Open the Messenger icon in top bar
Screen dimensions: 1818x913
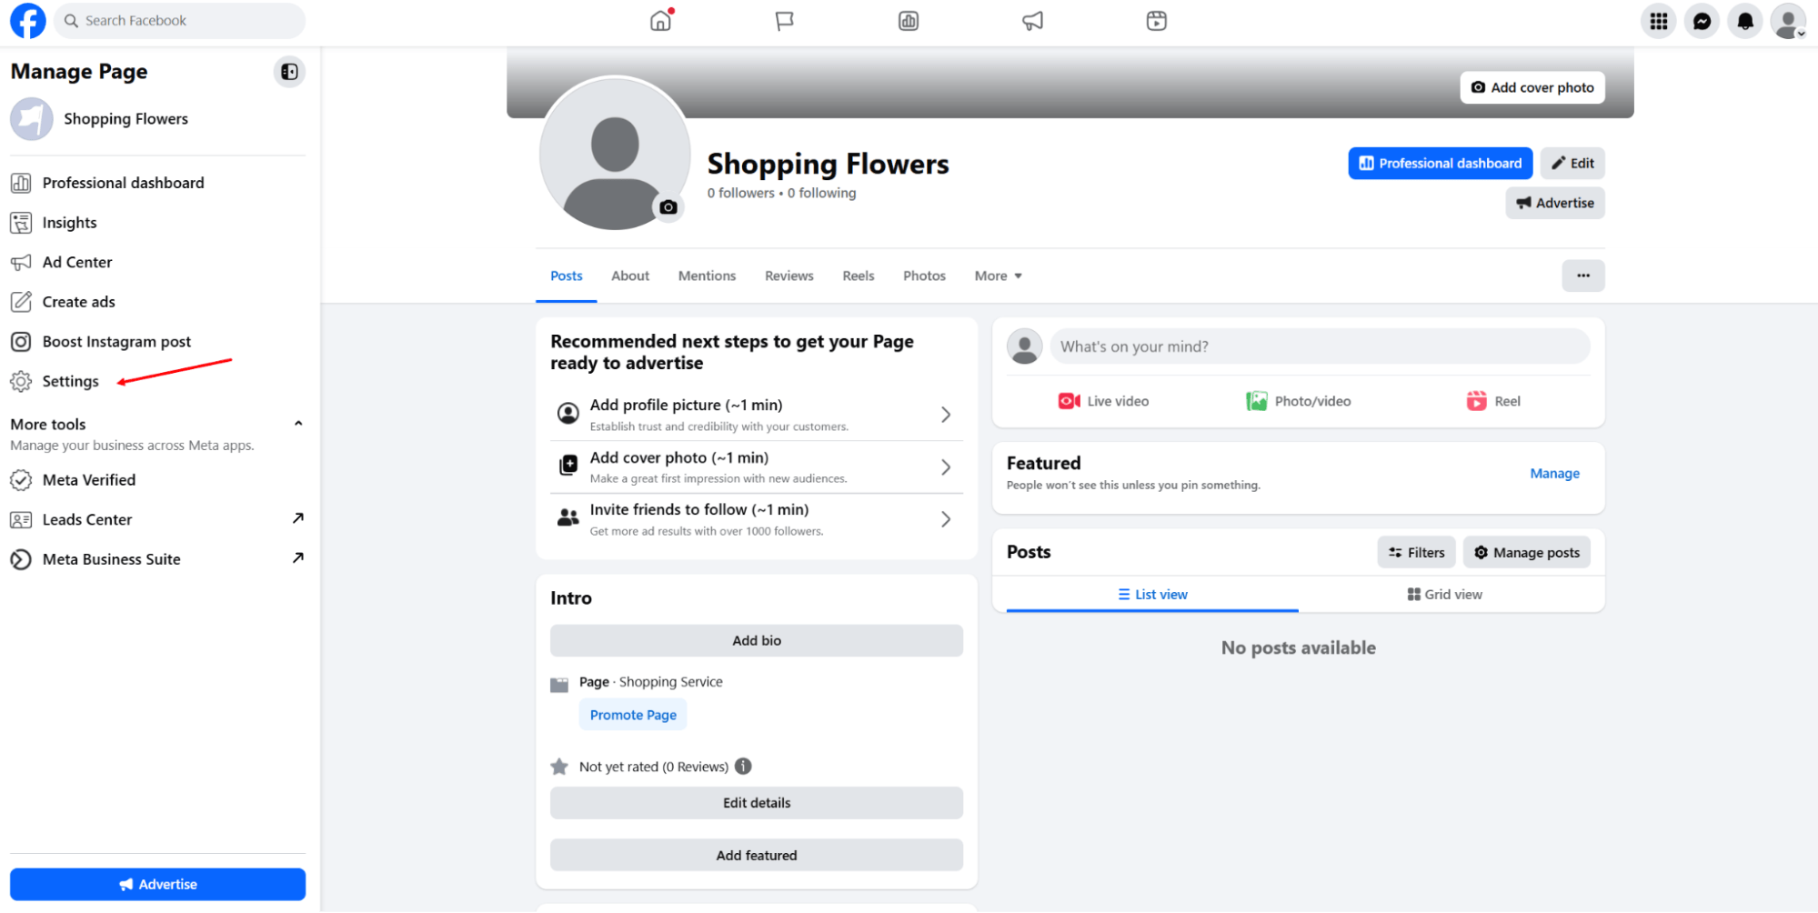pos(1701,20)
